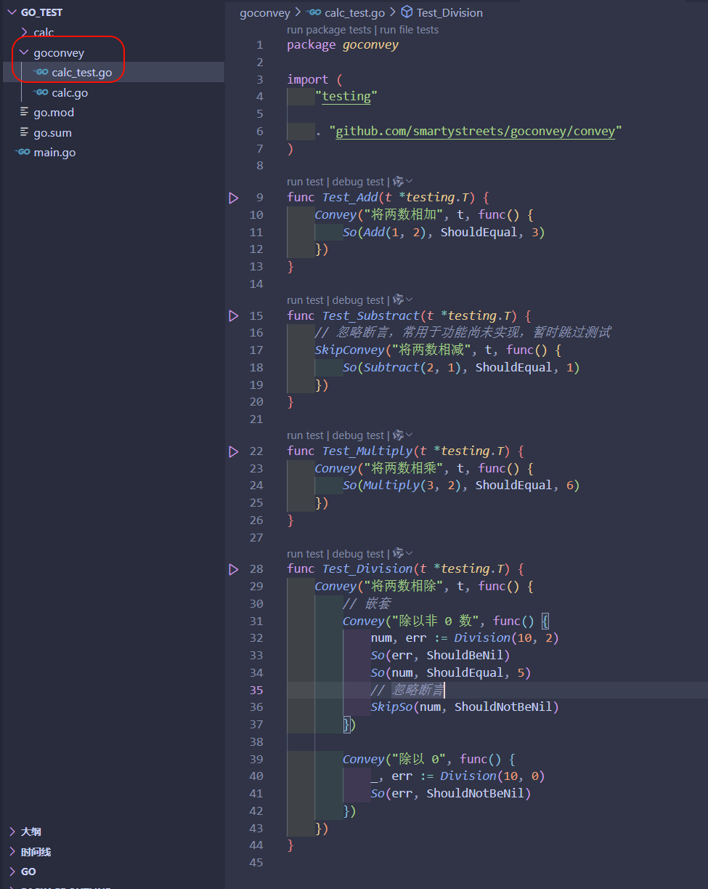Click 'run test' above func Test_Add
The image size is (708, 889).
[x=305, y=182]
